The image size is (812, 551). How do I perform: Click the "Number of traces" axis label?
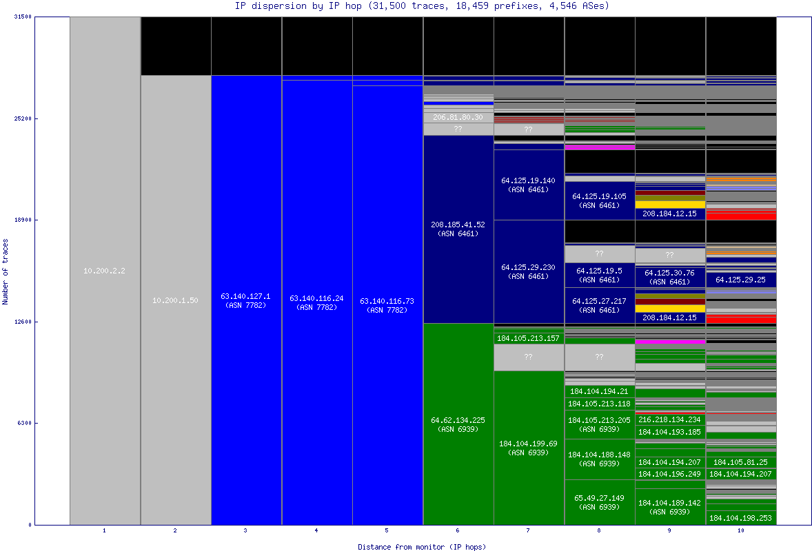6,271
